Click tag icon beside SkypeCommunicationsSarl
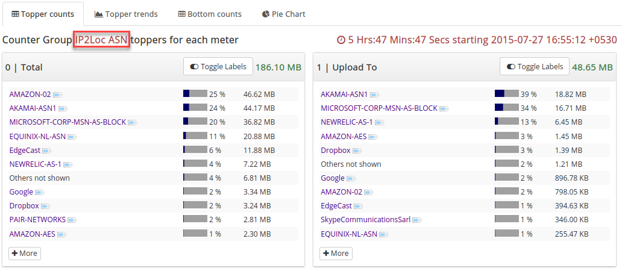This screenshot has width=622, height=271. pyautogui.click(x=416, y=220)
